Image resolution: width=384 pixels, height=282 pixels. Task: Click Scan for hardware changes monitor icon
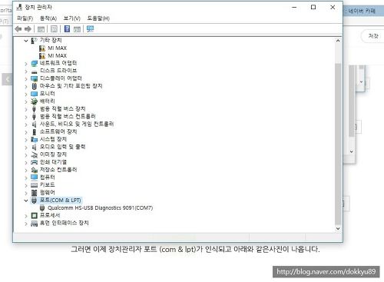click(x=90, y=28)
